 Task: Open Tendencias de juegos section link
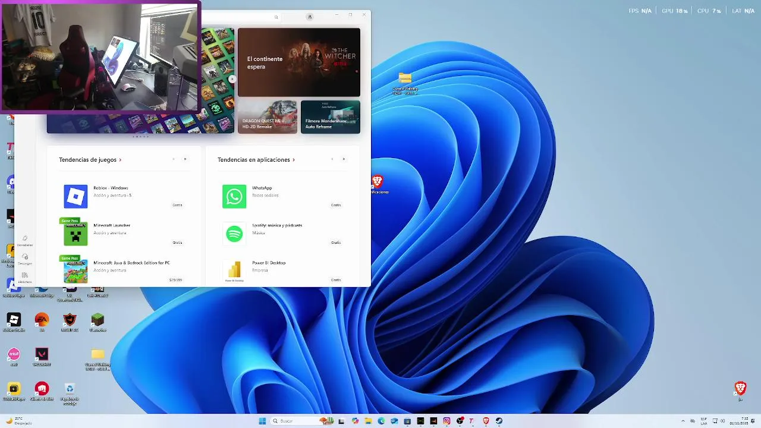(x=90, y=159)
